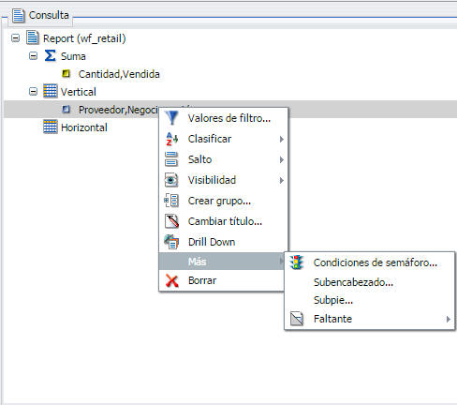Click the group icon beside Crear grupo
This screenshot has width=457, height=405.
pyautogui.click(x=171, y=201)
